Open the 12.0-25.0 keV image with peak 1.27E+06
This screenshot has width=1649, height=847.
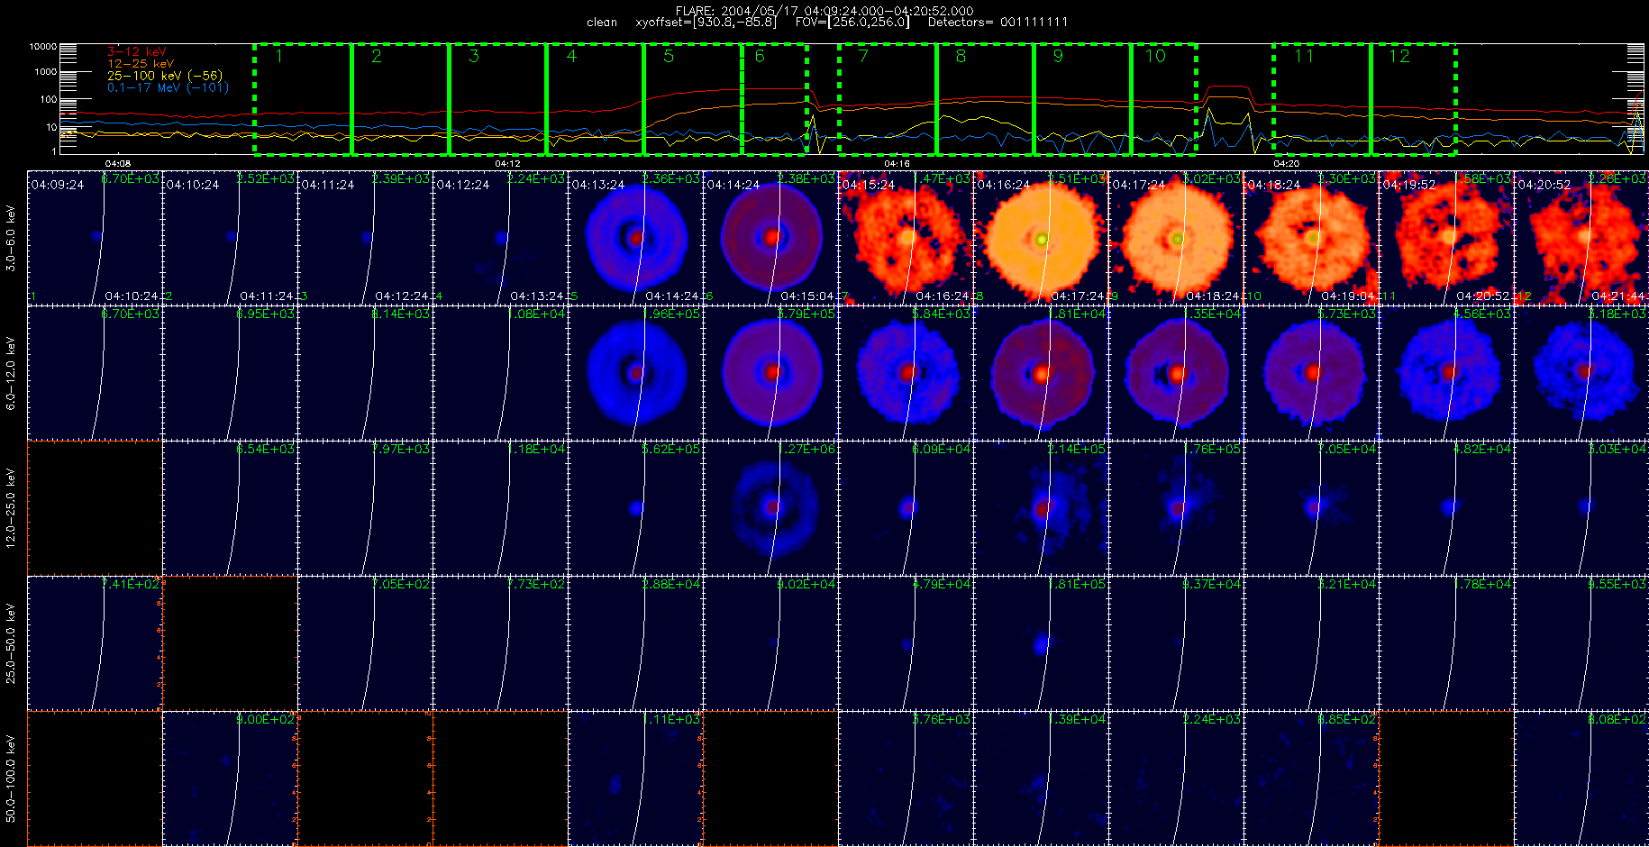click(x=770, y=508)
